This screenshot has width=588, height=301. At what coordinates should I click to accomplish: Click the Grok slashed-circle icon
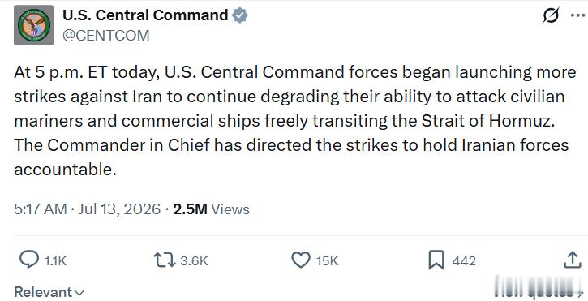(551, 15)
